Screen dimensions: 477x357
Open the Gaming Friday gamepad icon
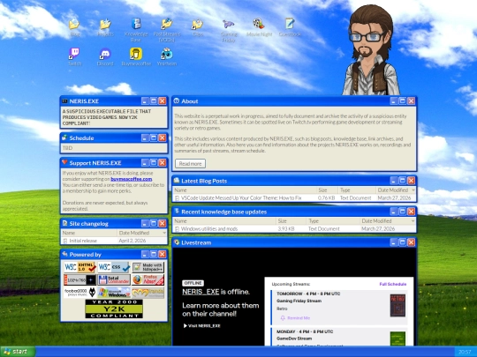229,24
